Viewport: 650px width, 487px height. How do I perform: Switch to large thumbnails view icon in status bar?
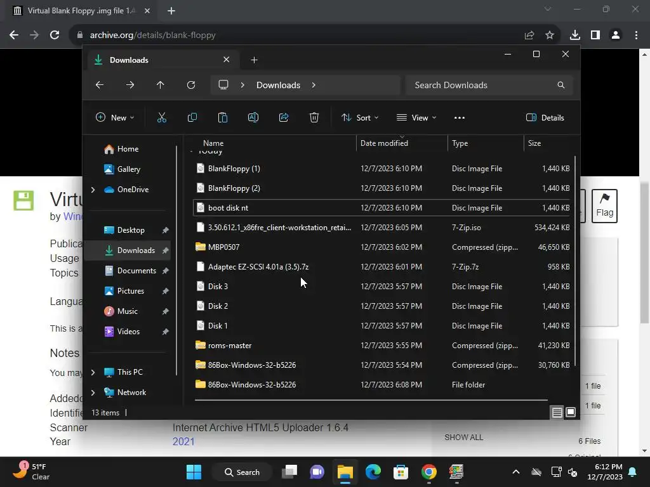[571, 412]
